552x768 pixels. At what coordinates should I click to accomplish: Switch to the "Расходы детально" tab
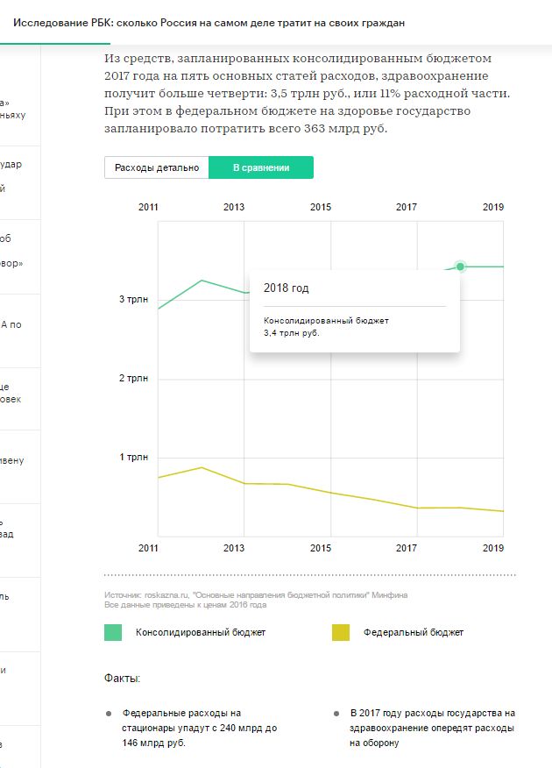157,167
